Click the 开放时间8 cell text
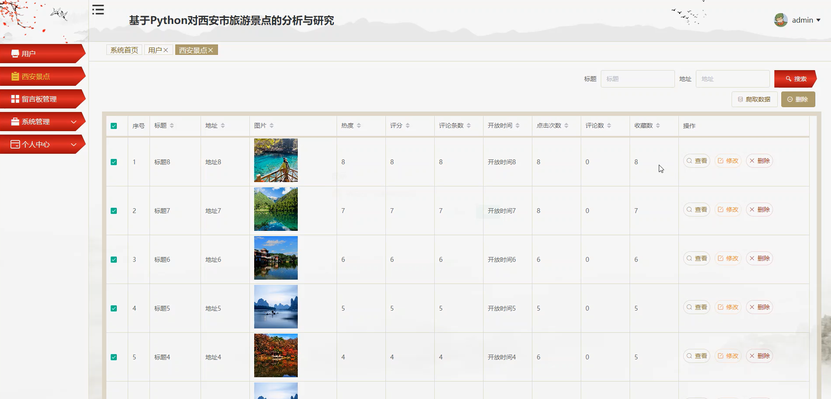Image resolution: width=831 pixels, height=399 pixels. tap(502, 162)
